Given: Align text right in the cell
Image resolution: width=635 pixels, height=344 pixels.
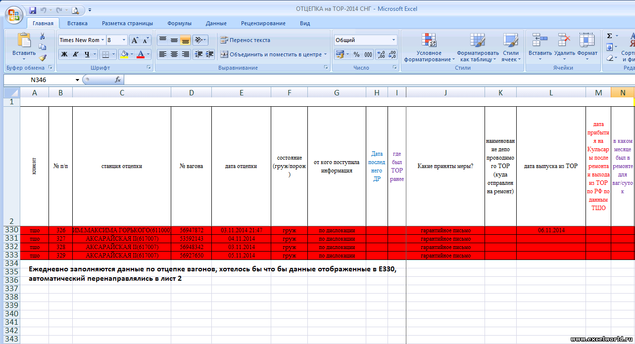Looking at the screenshot, I should click(x=185, y=54).
